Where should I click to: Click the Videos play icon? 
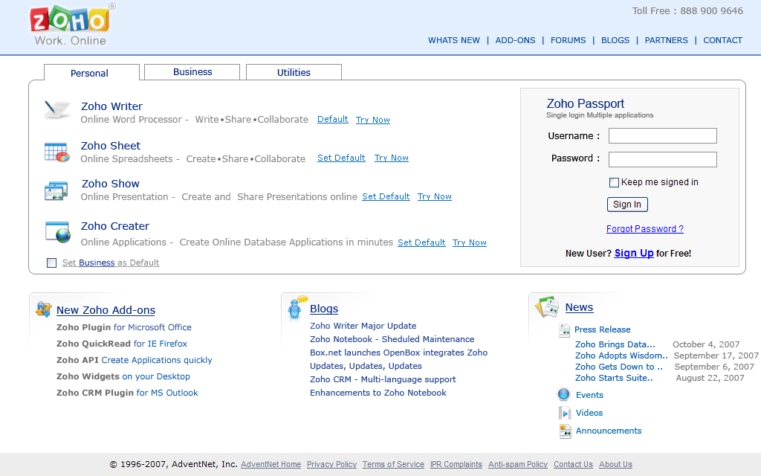(x=565, y=413)
